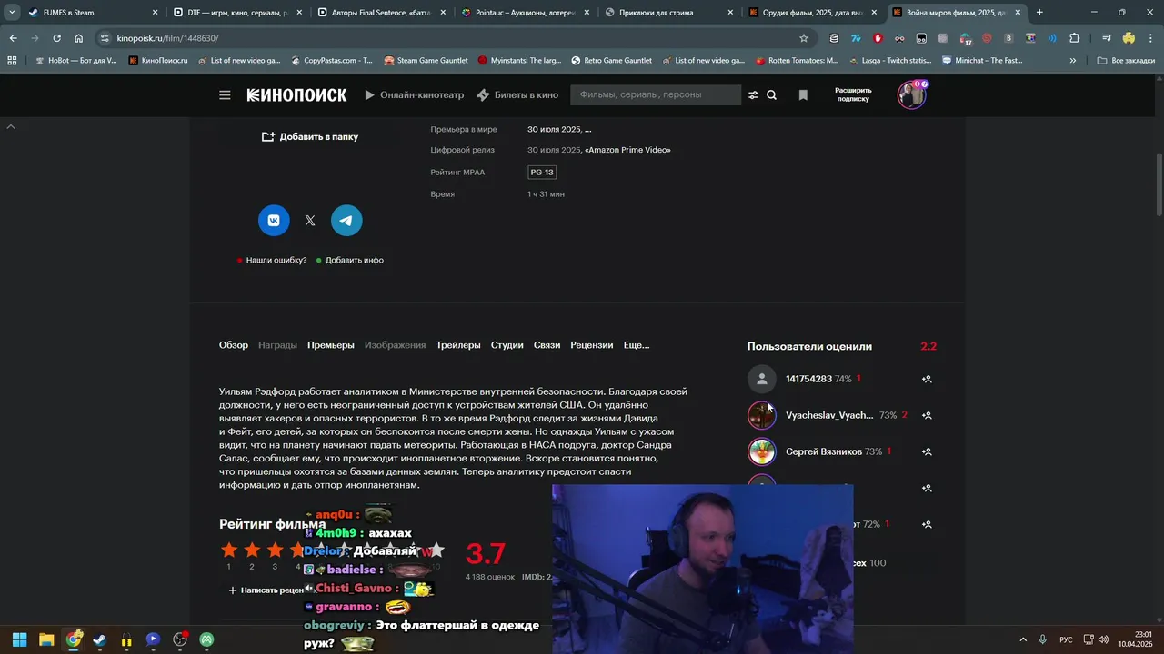Open Windows Start menu
Image resolution: width=1164 pixels, height=654 pixels.
pos(19,639)
